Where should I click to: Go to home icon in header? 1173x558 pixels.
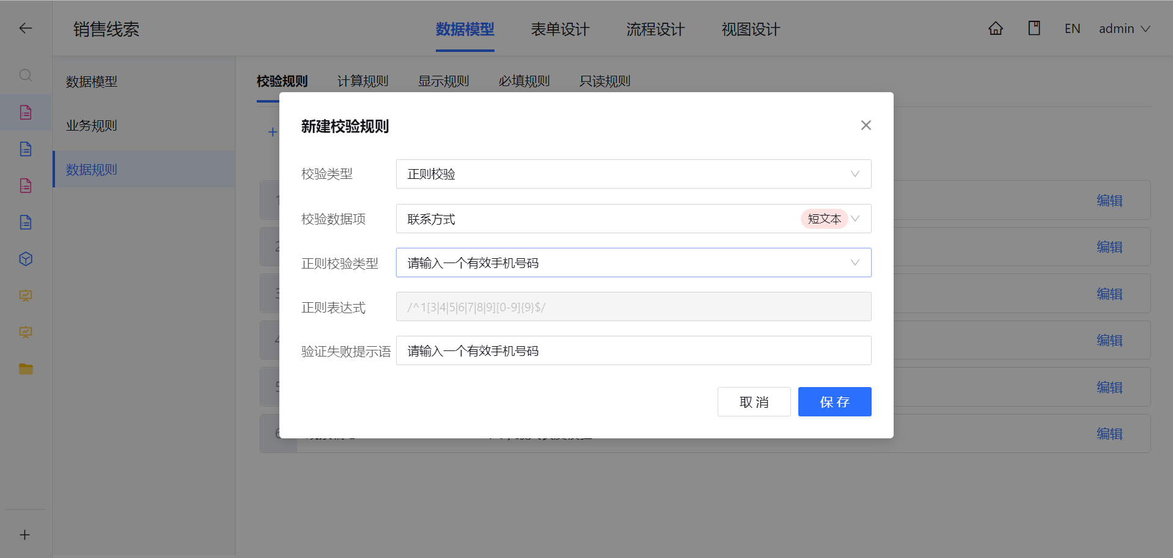click(x=996, y=28)
